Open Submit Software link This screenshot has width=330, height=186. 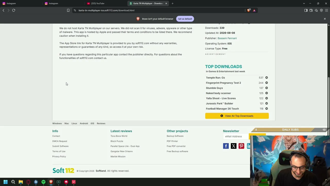coord(60,146)
